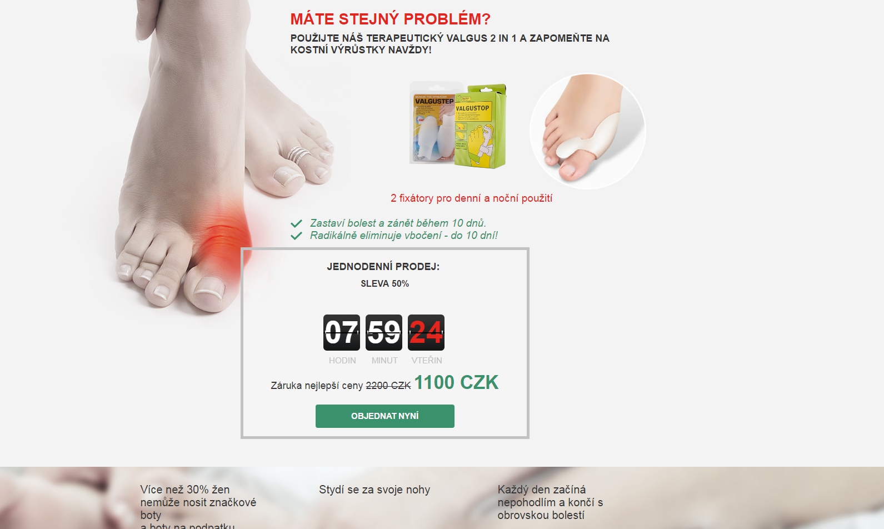Click the 'Stydí se za svoje nohy' text
The width and height of the screenshot is (884, 529).
(374, 490)
